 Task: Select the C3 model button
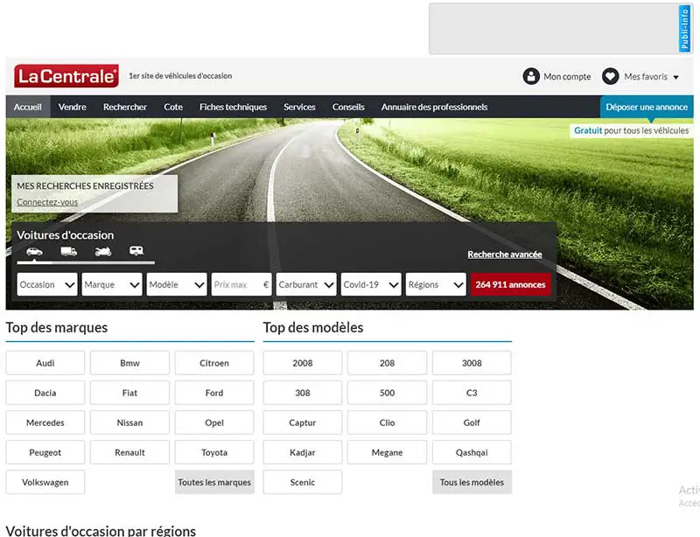[472, 393]
